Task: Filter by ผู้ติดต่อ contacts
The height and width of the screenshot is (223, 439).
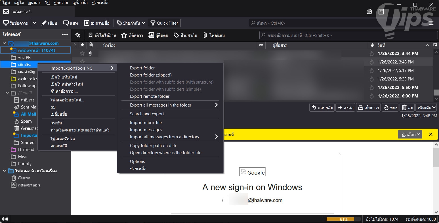Action: coord(158,35)
